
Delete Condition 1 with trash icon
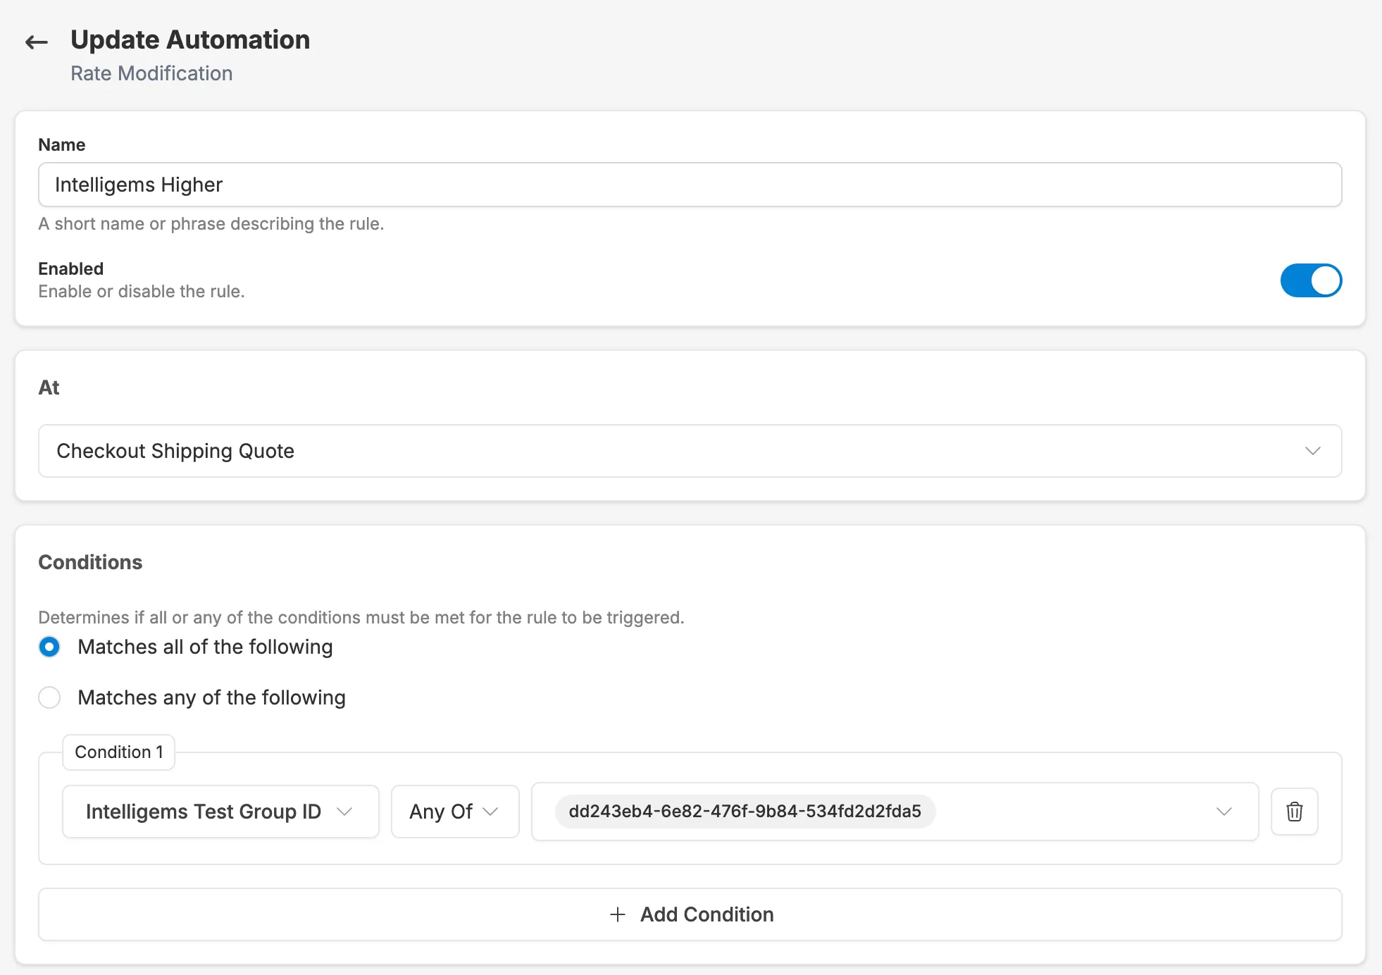click(1294, 812)
